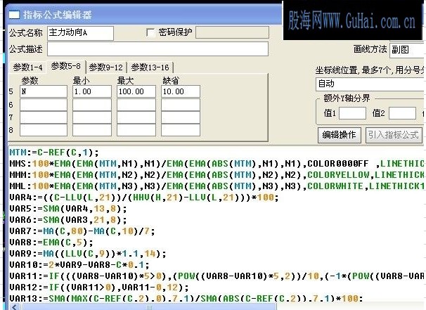Screen dimensions: 426x310
Task: Click the MTM:=C-REF(C,1); code line
Action: (x=54, y=153)
